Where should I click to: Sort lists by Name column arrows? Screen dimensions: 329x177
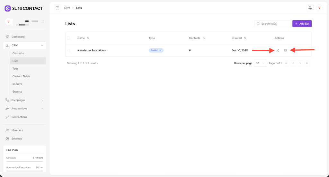pyautogui.click(x=88, y=38)
